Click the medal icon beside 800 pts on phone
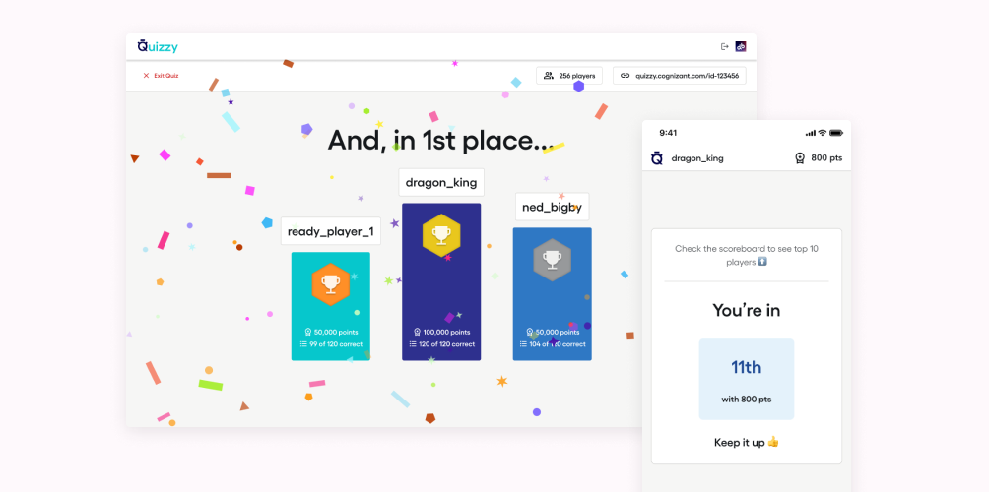The height and width of the screenshot is (492, 989). coord(800,158)
